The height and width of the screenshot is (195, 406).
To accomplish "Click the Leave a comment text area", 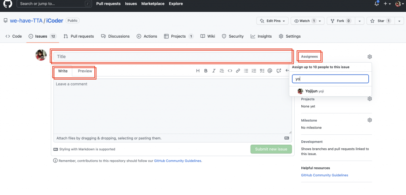I will pos(172,106).
